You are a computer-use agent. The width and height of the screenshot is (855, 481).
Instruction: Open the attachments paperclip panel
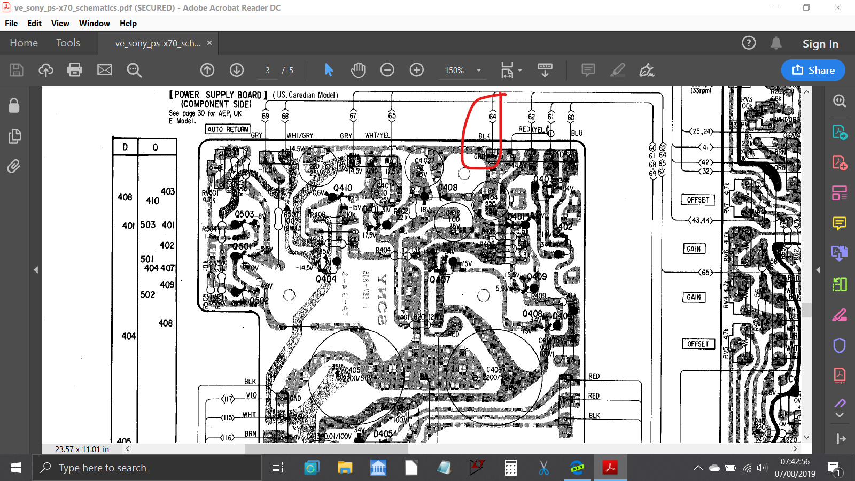[x=14, y=166]
